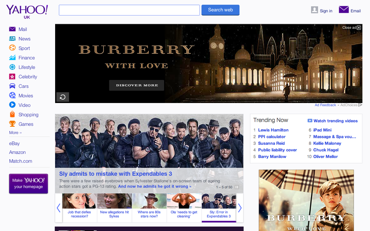
Task: Replay the Burberry ad with the reload icon
Action: 62,97
